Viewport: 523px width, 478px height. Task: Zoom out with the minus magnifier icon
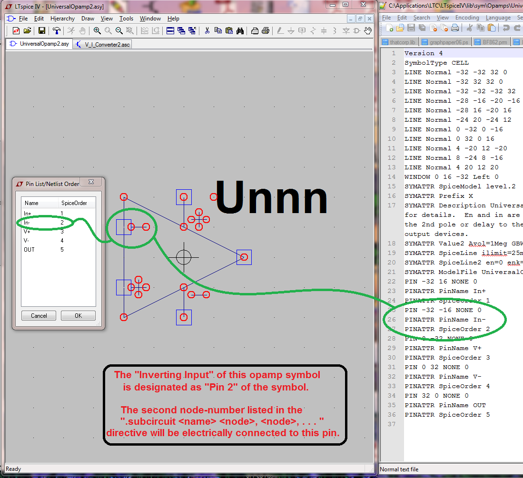pyautogui.click(x=119, y=30)
